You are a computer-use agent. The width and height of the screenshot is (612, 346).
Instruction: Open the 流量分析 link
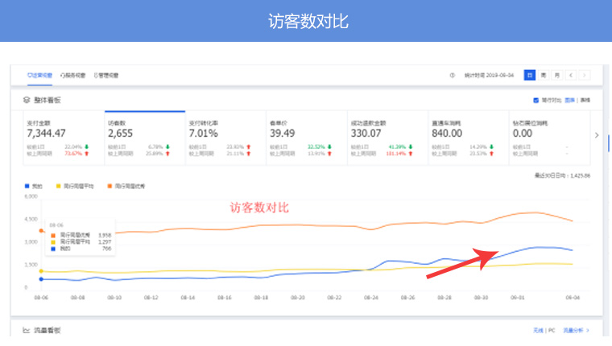[576, 330]
